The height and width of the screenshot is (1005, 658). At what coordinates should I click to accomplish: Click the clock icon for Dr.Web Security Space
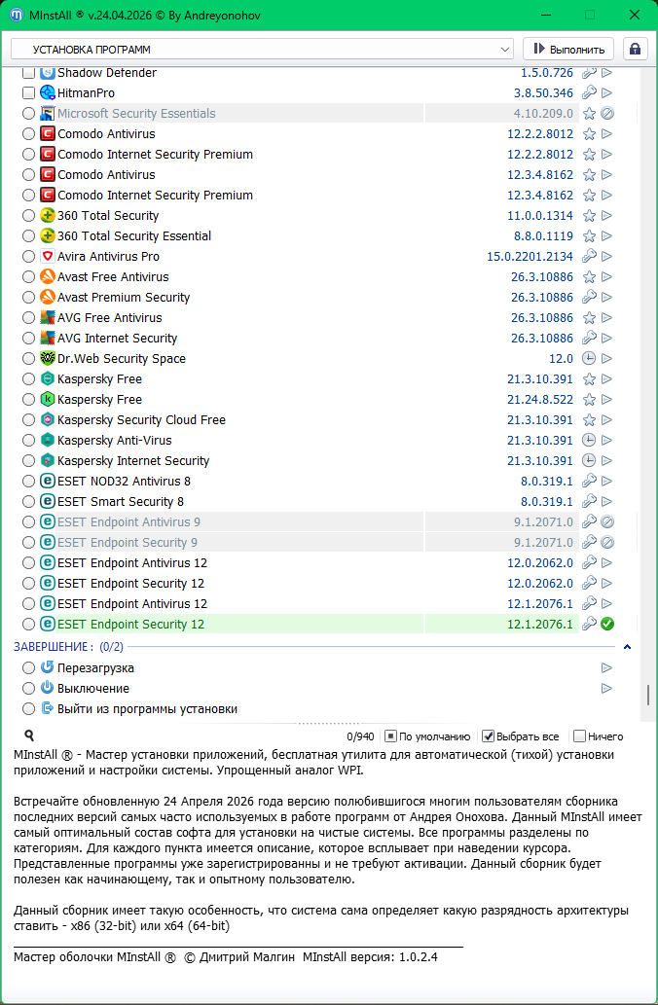click(589, 359)
